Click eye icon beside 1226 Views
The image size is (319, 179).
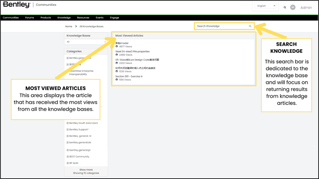[117, 71]
